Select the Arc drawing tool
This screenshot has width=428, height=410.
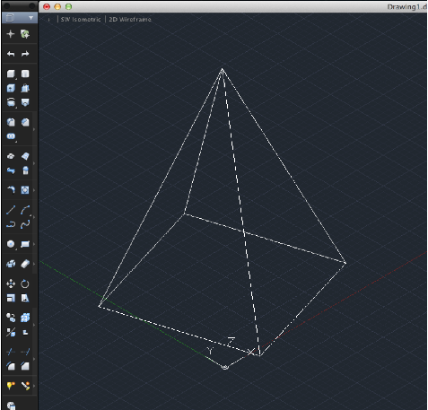(25, 210)
